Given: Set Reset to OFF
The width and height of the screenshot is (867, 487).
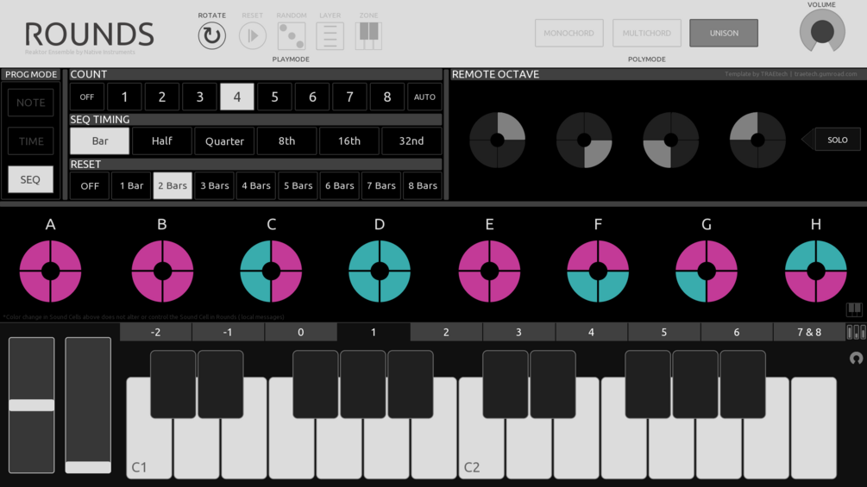Looking at the screenshot, I should pos(90,185).
